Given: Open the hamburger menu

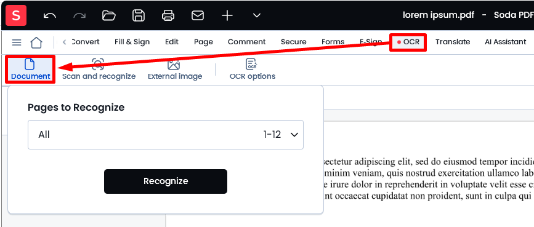Looking at the screenshot, I should 17,42.
